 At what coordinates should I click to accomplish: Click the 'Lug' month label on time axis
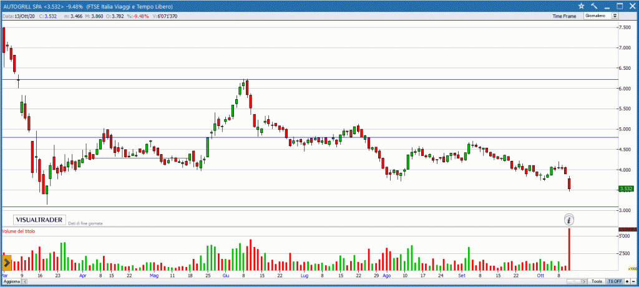[x=305, y=276]
